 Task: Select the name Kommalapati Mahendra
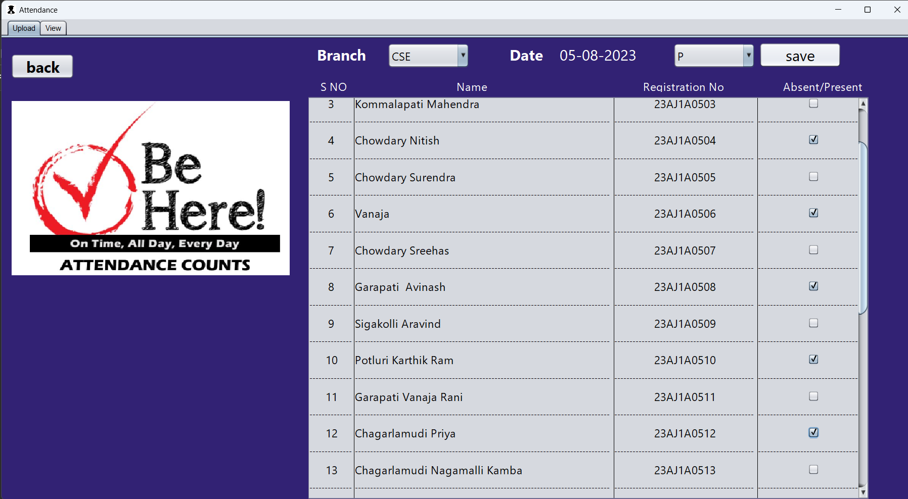(x=417, y=105)
